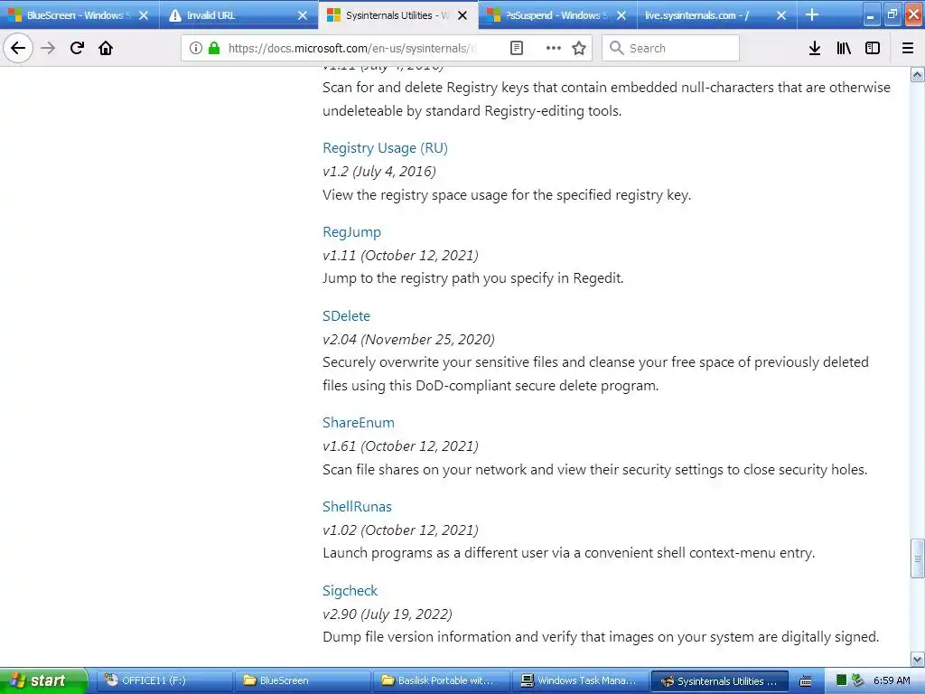Switch to Windows Task Manager taskbar button

(x=579, y=680)
